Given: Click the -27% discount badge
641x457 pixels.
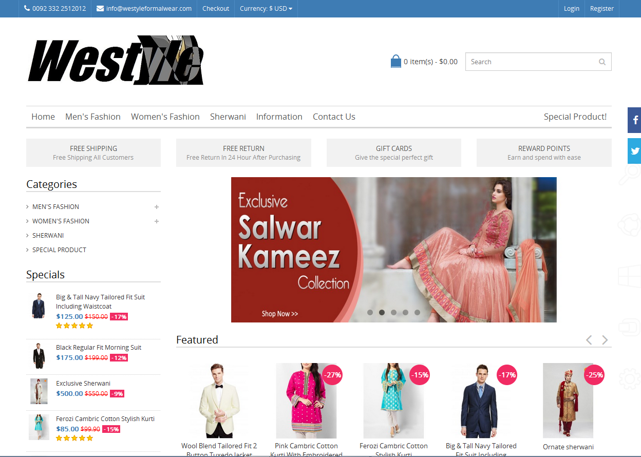Looking at the screenshot, I should [x=332, y=375].
